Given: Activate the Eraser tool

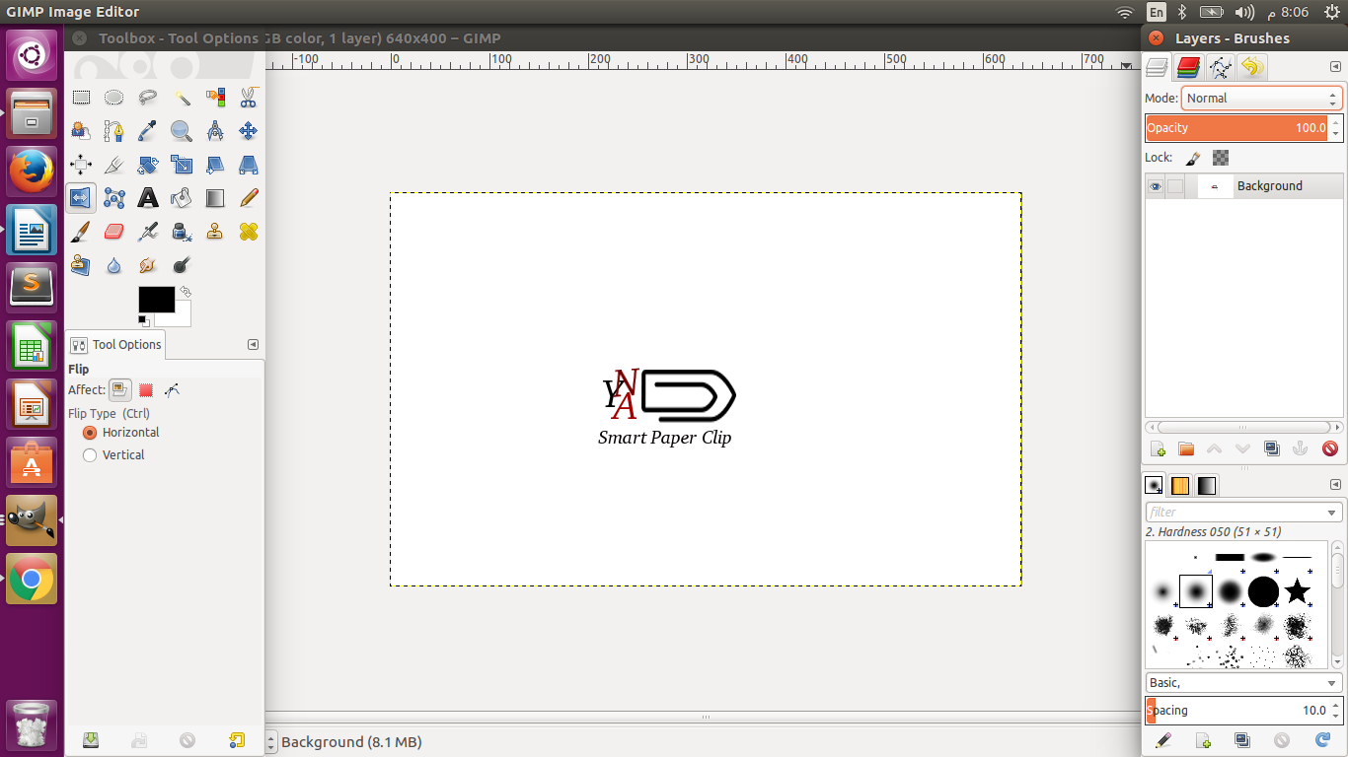Looking at the screenshot, I should [114, 232].
